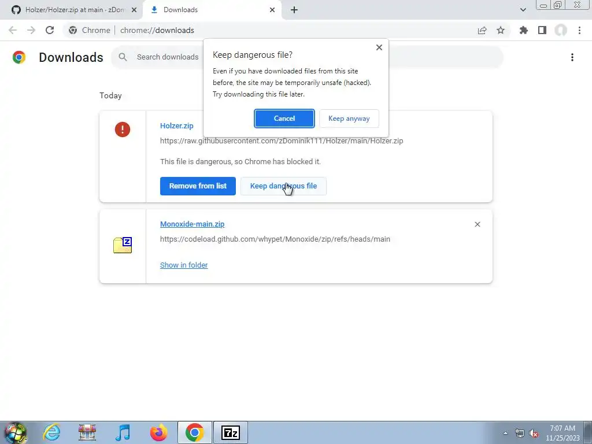The height and width of the screenshot is (444, 592).
Task: Click 'This file is dangerous' message
Action: click(x=240, y=162)
